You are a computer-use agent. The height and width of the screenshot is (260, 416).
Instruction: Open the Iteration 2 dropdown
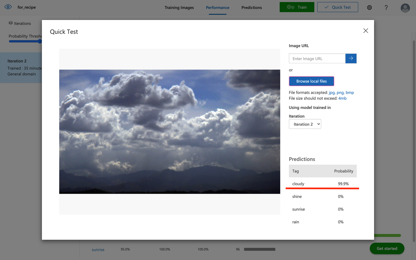pyautogui.click(x=305, y=124)
